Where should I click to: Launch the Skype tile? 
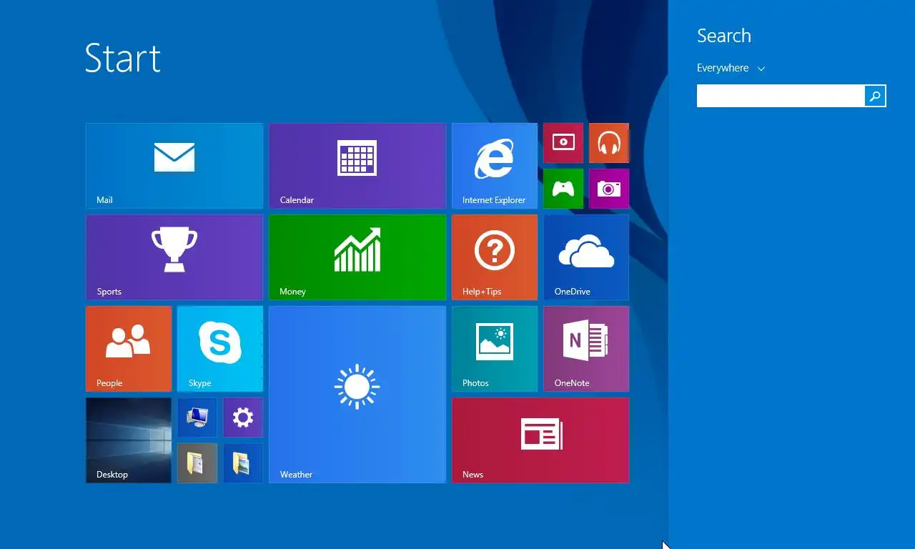(220, 349)
